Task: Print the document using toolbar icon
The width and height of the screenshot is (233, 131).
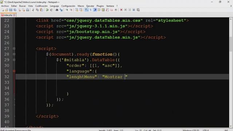Action: coord(28,10)
